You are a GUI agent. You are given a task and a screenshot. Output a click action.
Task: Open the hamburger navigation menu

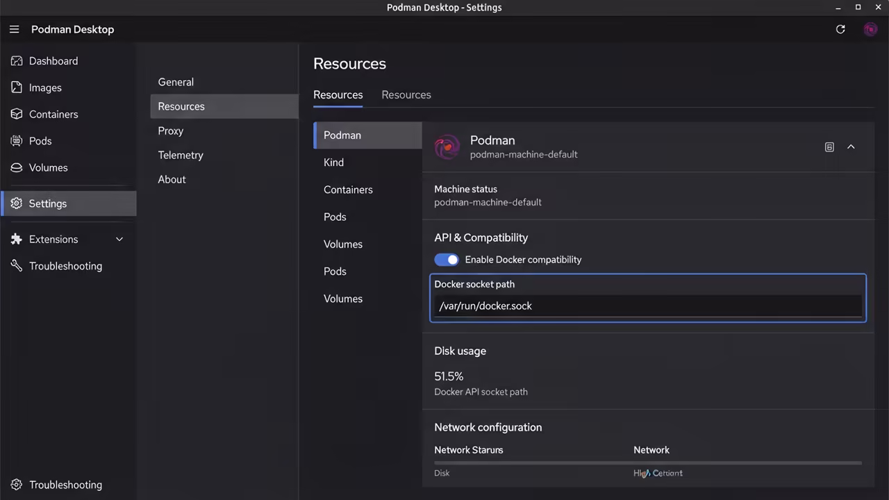point(14,29)
